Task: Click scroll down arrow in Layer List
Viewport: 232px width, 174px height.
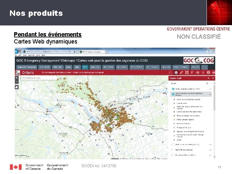Action: (x=214, y=157)
